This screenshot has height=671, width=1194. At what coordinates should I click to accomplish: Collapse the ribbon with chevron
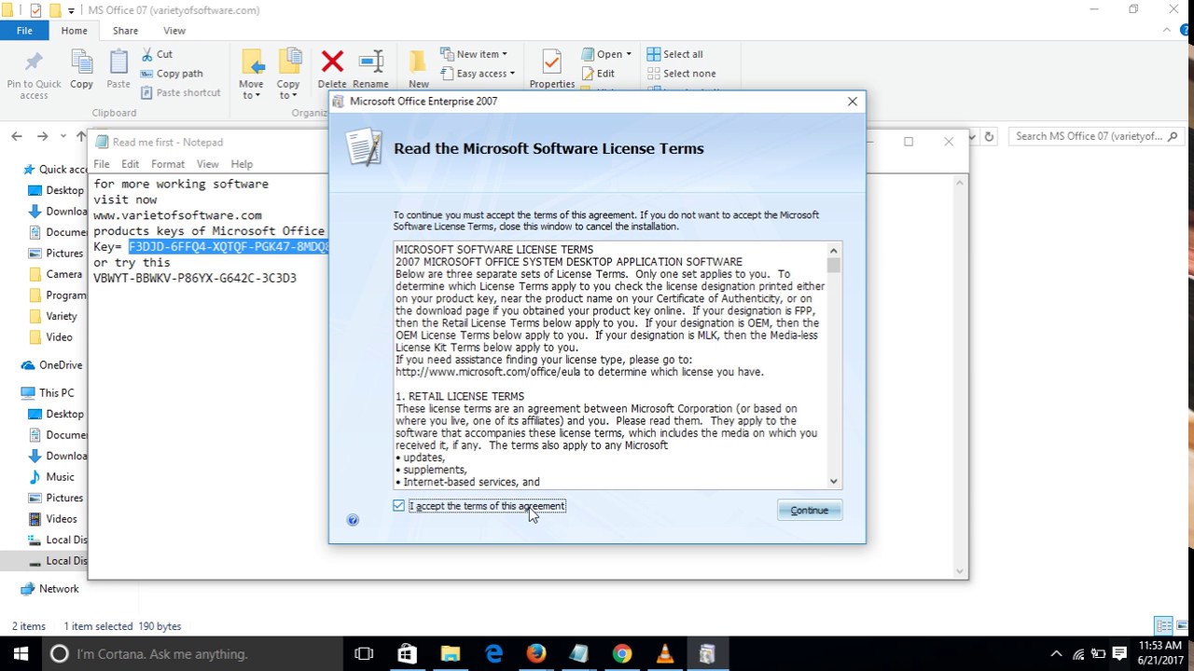[1167, 31]
